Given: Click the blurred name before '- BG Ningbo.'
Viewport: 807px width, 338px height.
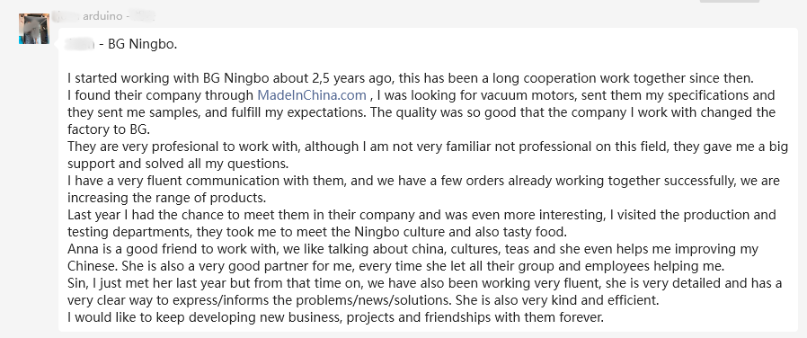Looking at the screenshot, I should click(81, 45).
